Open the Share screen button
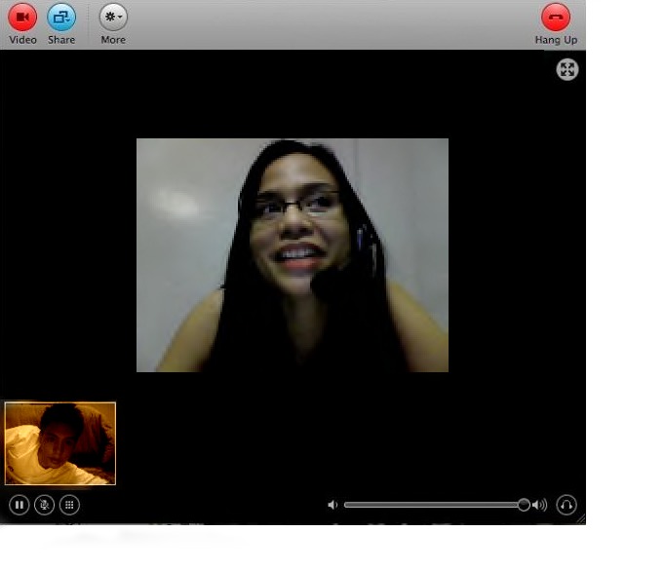 [x=61, y=17]
